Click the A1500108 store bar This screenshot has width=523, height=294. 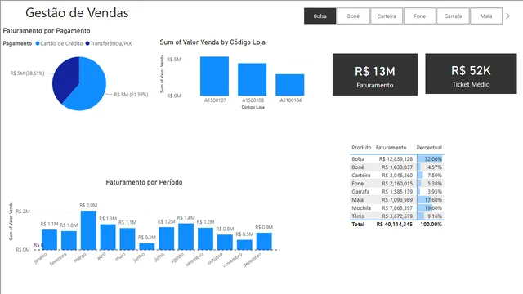(x=253, y=79)
